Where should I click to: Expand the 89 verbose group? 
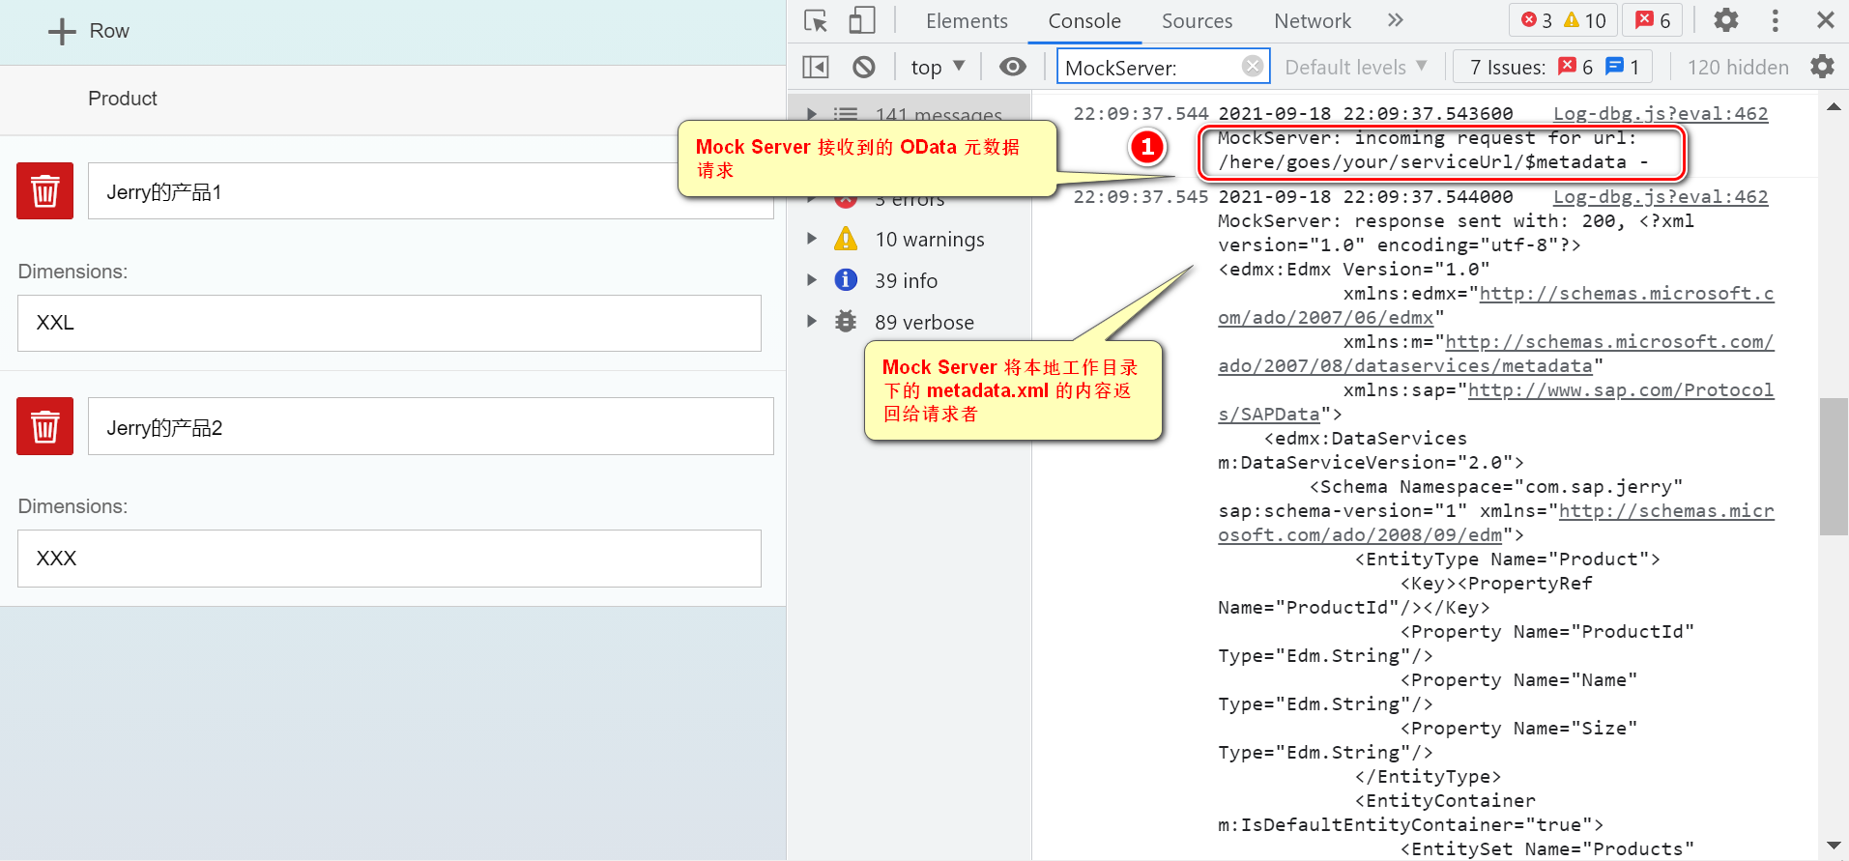tap(812, 322)
